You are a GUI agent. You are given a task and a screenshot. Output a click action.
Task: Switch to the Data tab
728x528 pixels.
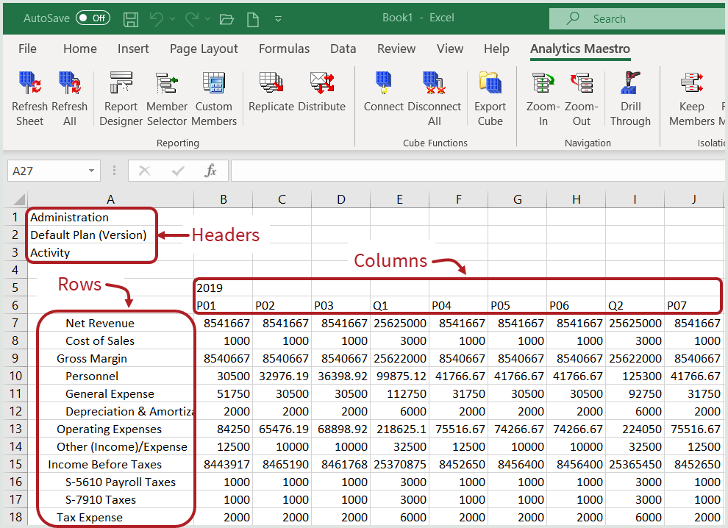click(343, 49)
